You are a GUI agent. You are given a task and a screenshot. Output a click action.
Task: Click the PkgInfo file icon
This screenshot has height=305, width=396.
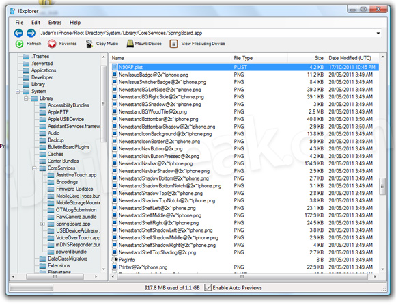click(x=115, y=259)
